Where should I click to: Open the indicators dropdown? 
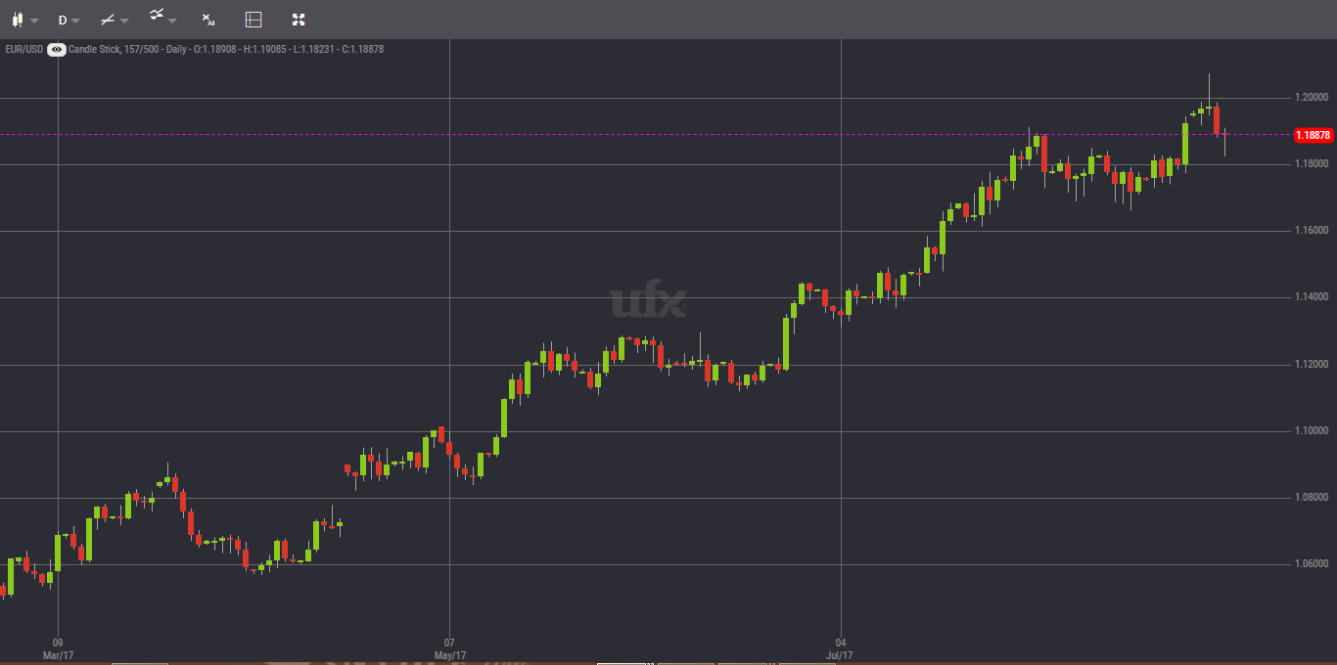(162, 17)
